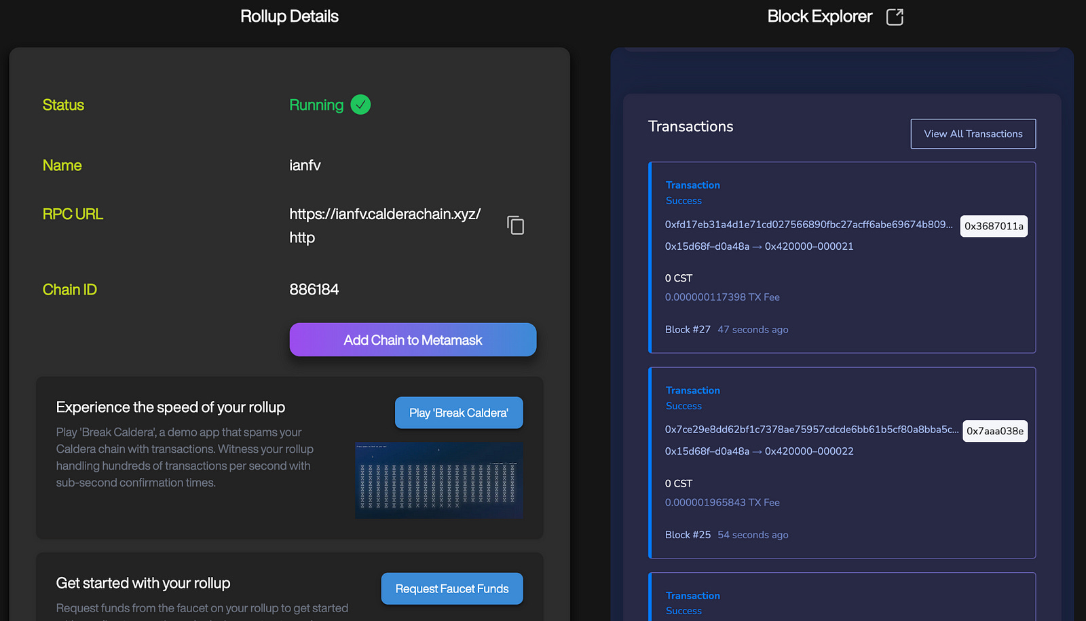
Task: Click the 0.000001965843 TX Fee text
Action: click(722, 502)
